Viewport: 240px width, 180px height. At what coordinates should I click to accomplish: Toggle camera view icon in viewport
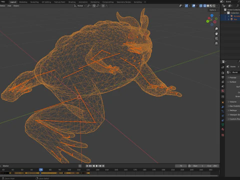[216, 38]
